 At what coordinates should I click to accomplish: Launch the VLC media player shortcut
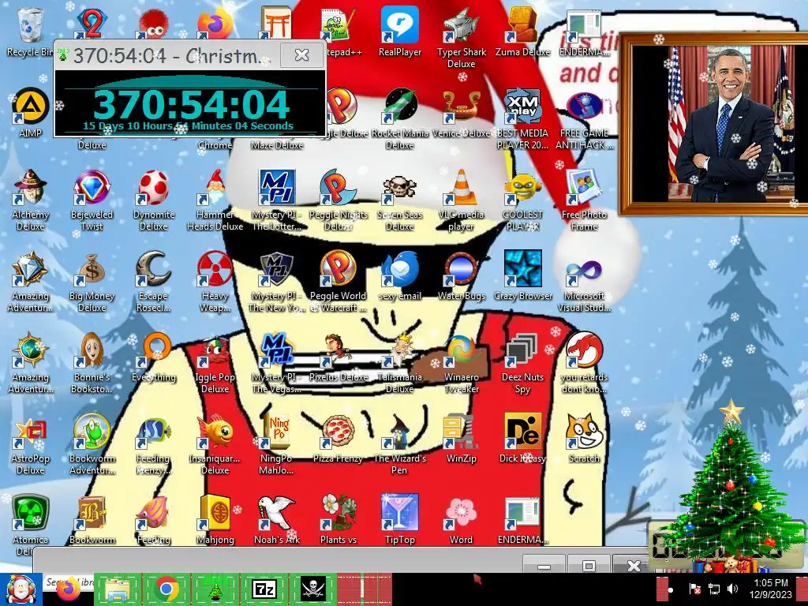[461, 200]
